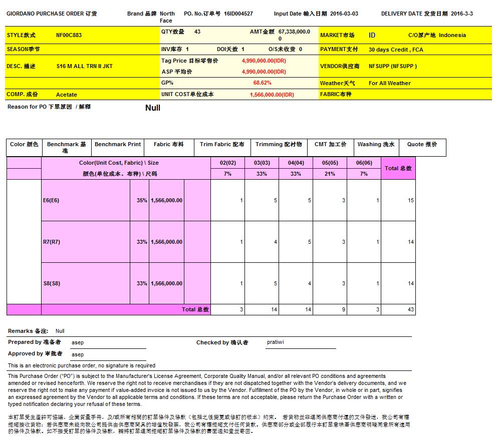Click the pink Total 总数 column header
The image size is (496, 446).
pyautogui.click(x=398, y=168)
